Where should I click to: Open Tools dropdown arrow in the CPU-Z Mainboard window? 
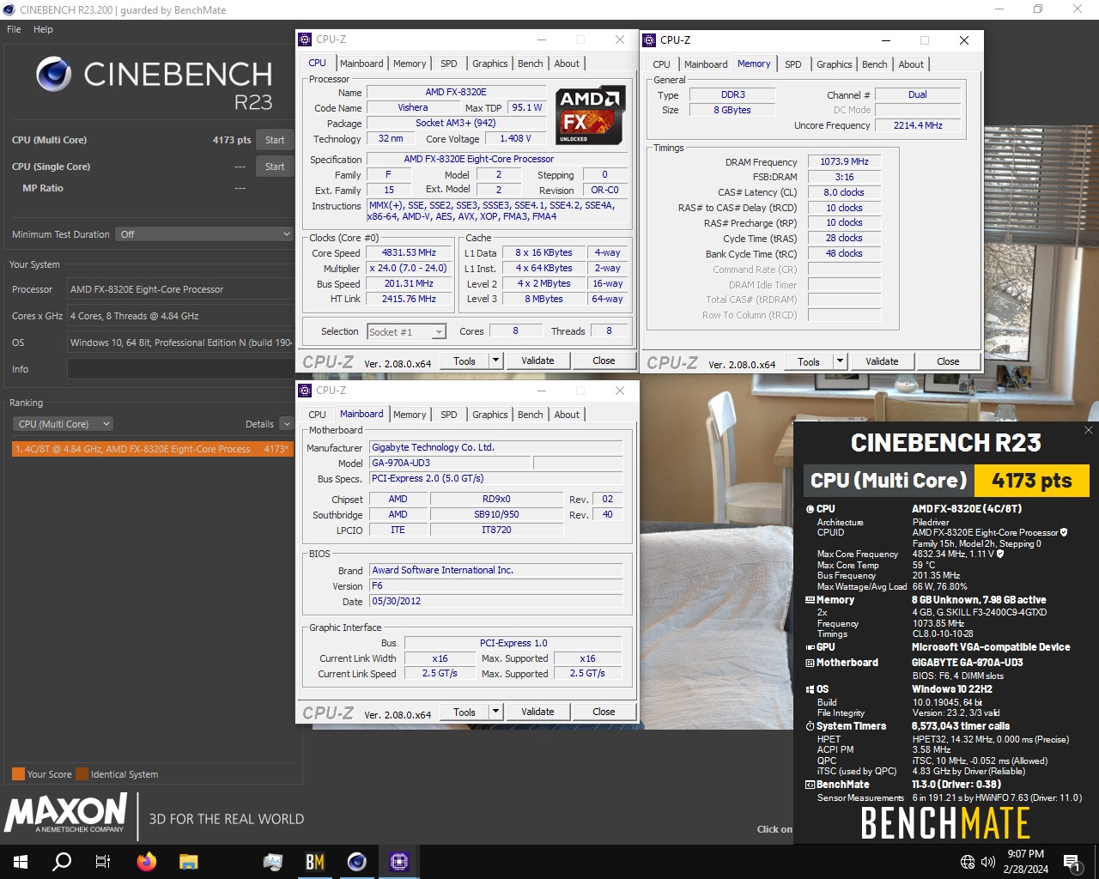(x=495, y=712)
